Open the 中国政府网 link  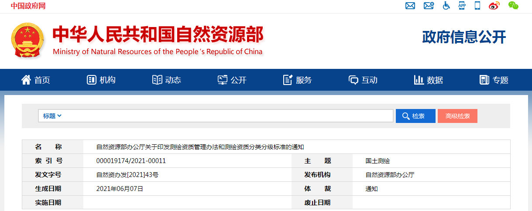click(x=28, y=6)
